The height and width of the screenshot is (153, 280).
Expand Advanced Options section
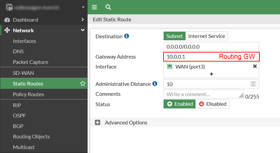tap(98, 122)
